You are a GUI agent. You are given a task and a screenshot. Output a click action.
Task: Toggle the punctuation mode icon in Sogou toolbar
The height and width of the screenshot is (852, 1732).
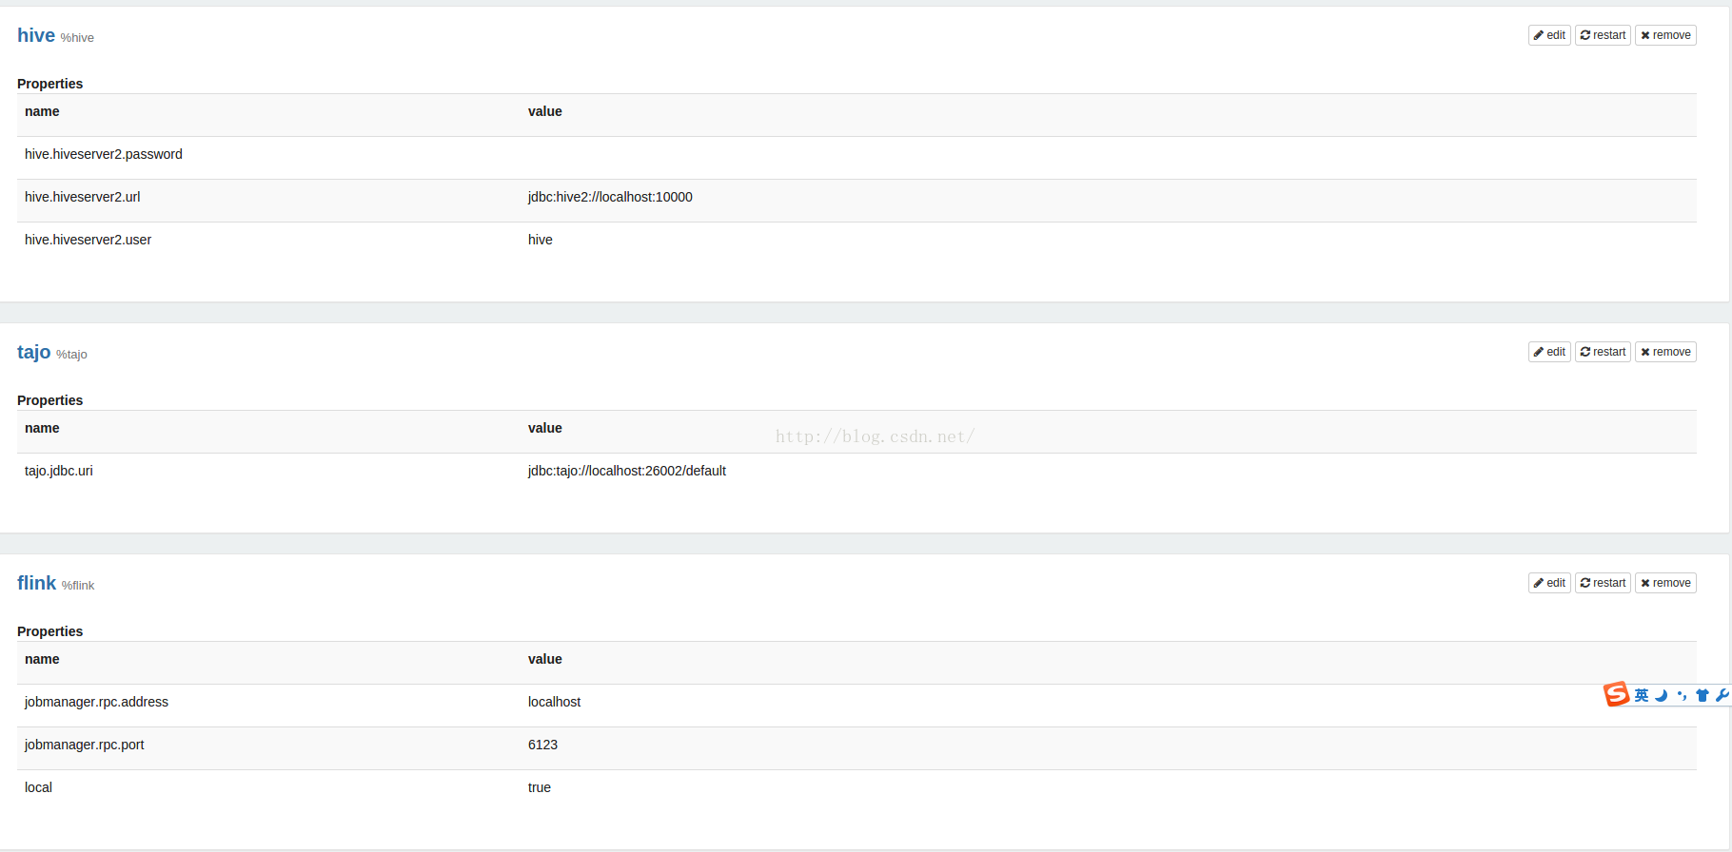point(1682,696)
